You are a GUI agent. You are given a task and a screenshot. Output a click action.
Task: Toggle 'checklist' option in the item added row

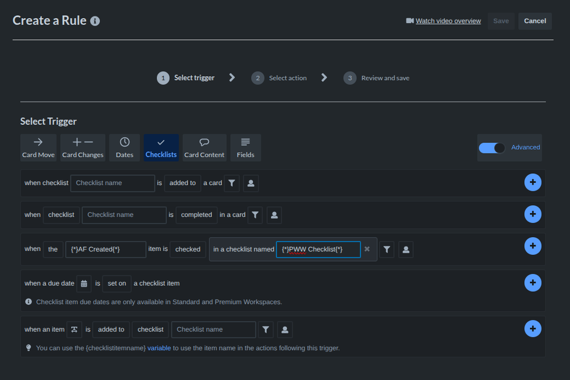click(151, 330)
